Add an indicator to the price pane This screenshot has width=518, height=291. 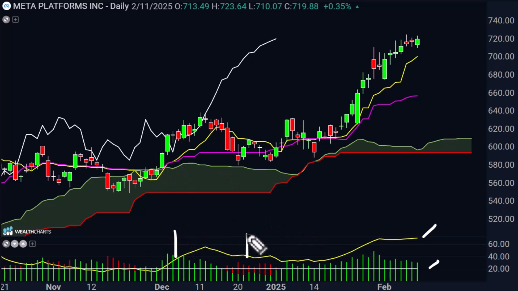(x=15, y=19)
